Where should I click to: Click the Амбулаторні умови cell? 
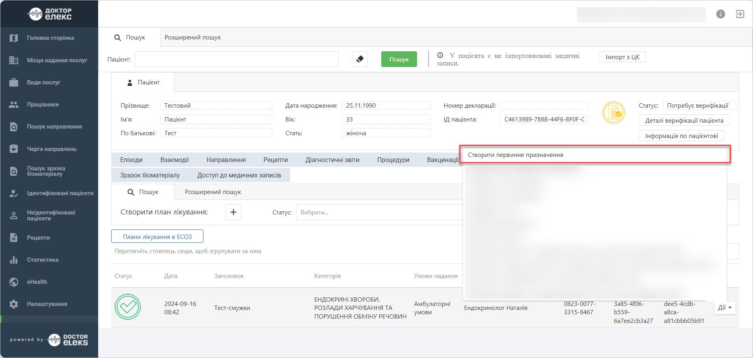pyautogui.click(x=432, y=308)
